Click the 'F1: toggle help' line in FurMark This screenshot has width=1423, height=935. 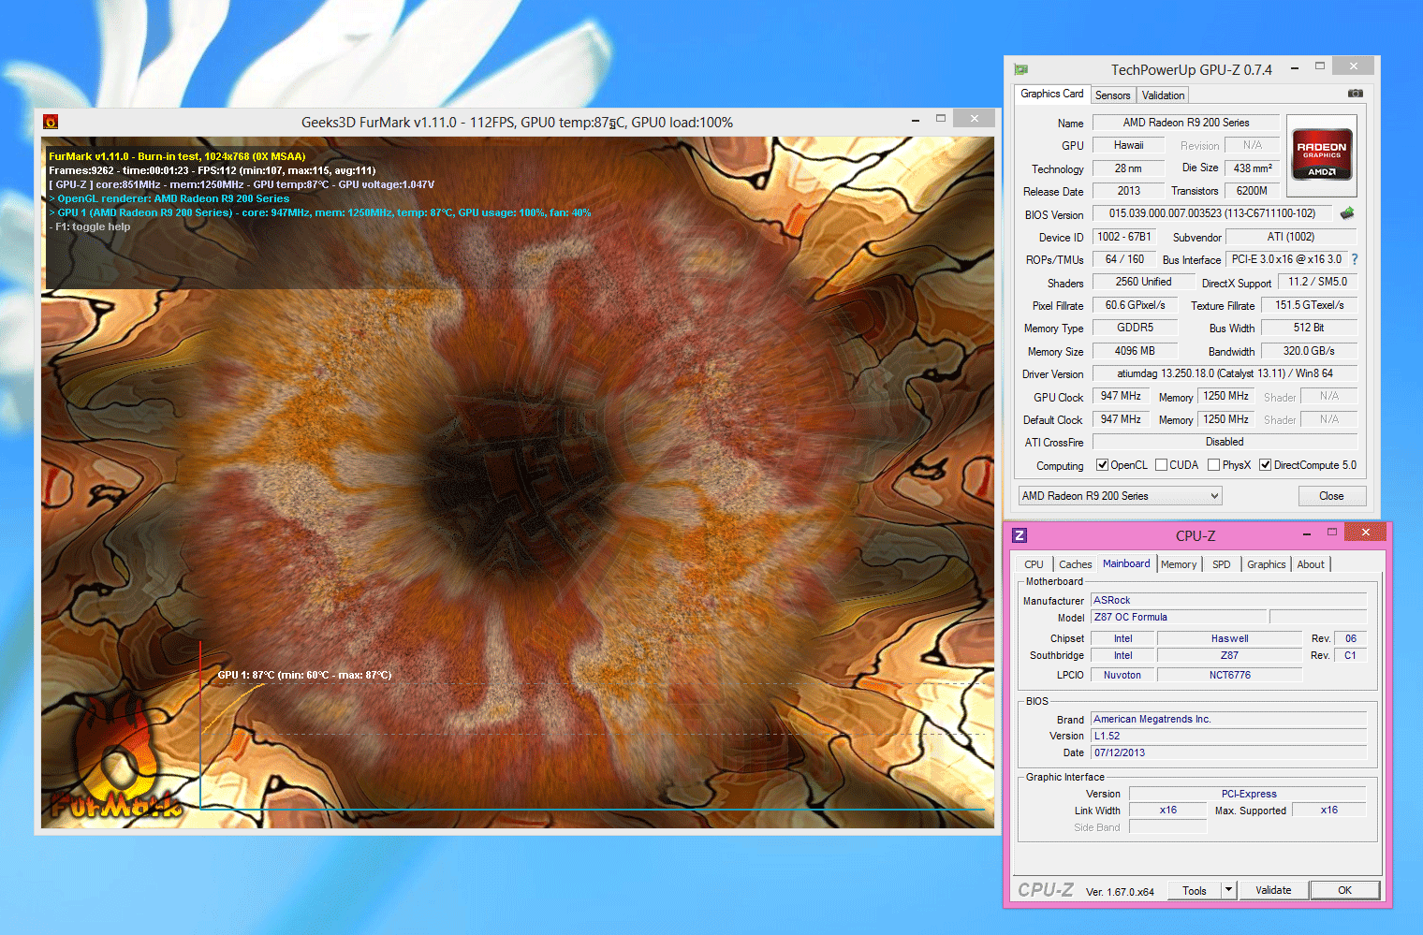(x=90, y=226)
